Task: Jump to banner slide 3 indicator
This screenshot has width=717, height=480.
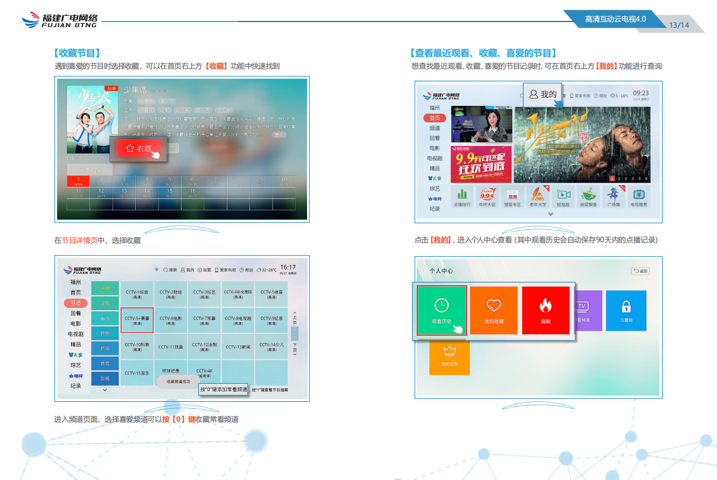Action: 626,178
